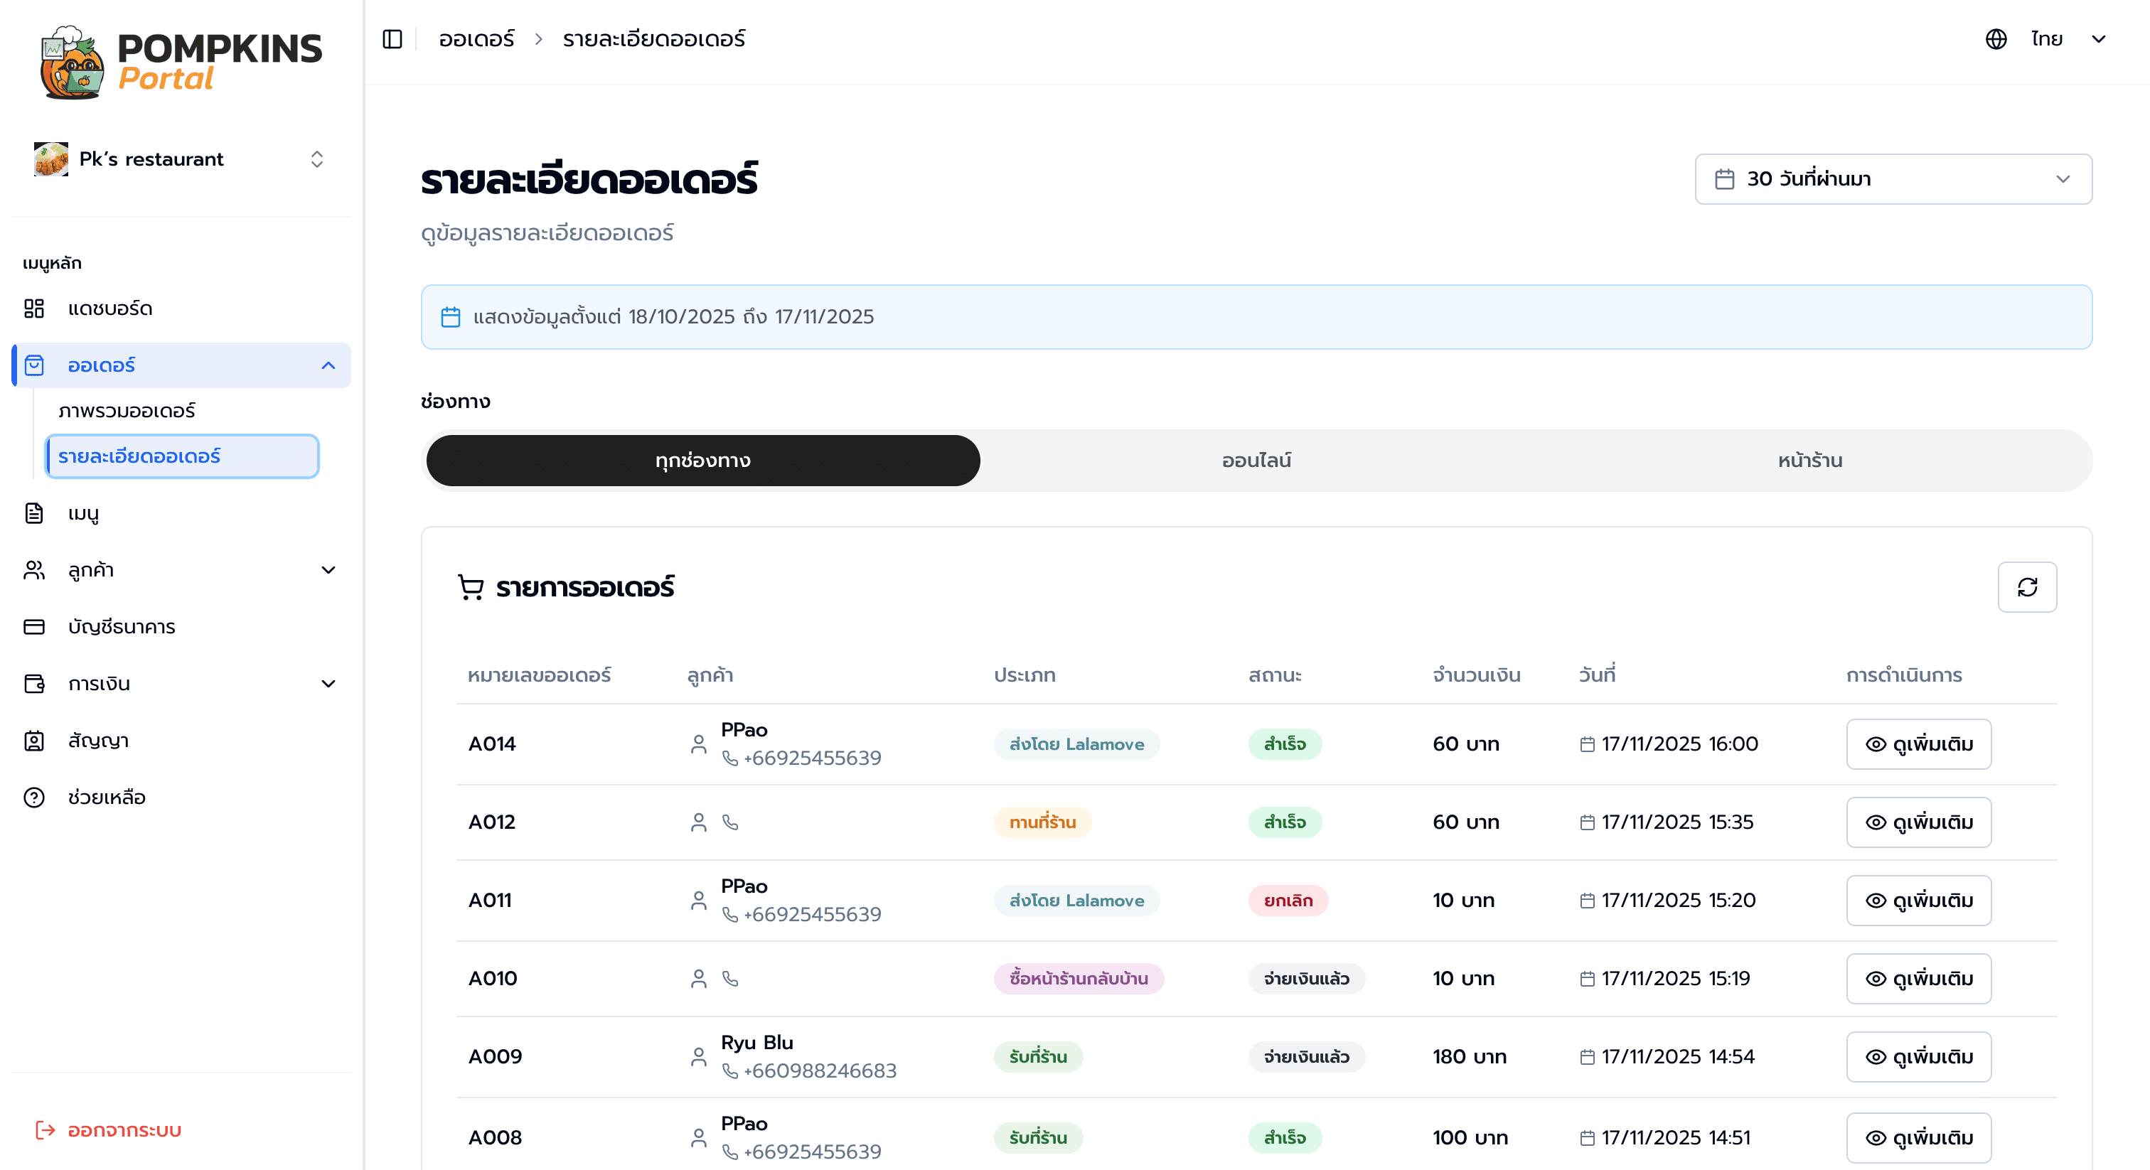This screenshot has width=2150, height=1170.
Task: Expand the ลูกค้า sidebar section
Action: [181, 570]
